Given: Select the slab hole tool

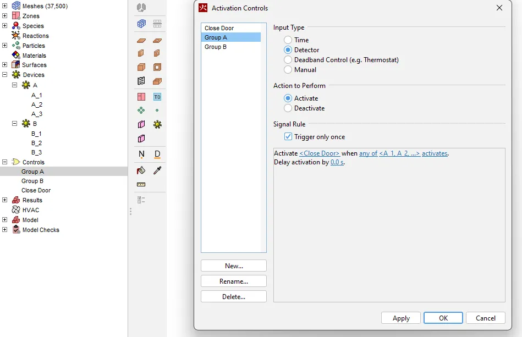Looking at the screenshot, I should (x=157, y=41).
